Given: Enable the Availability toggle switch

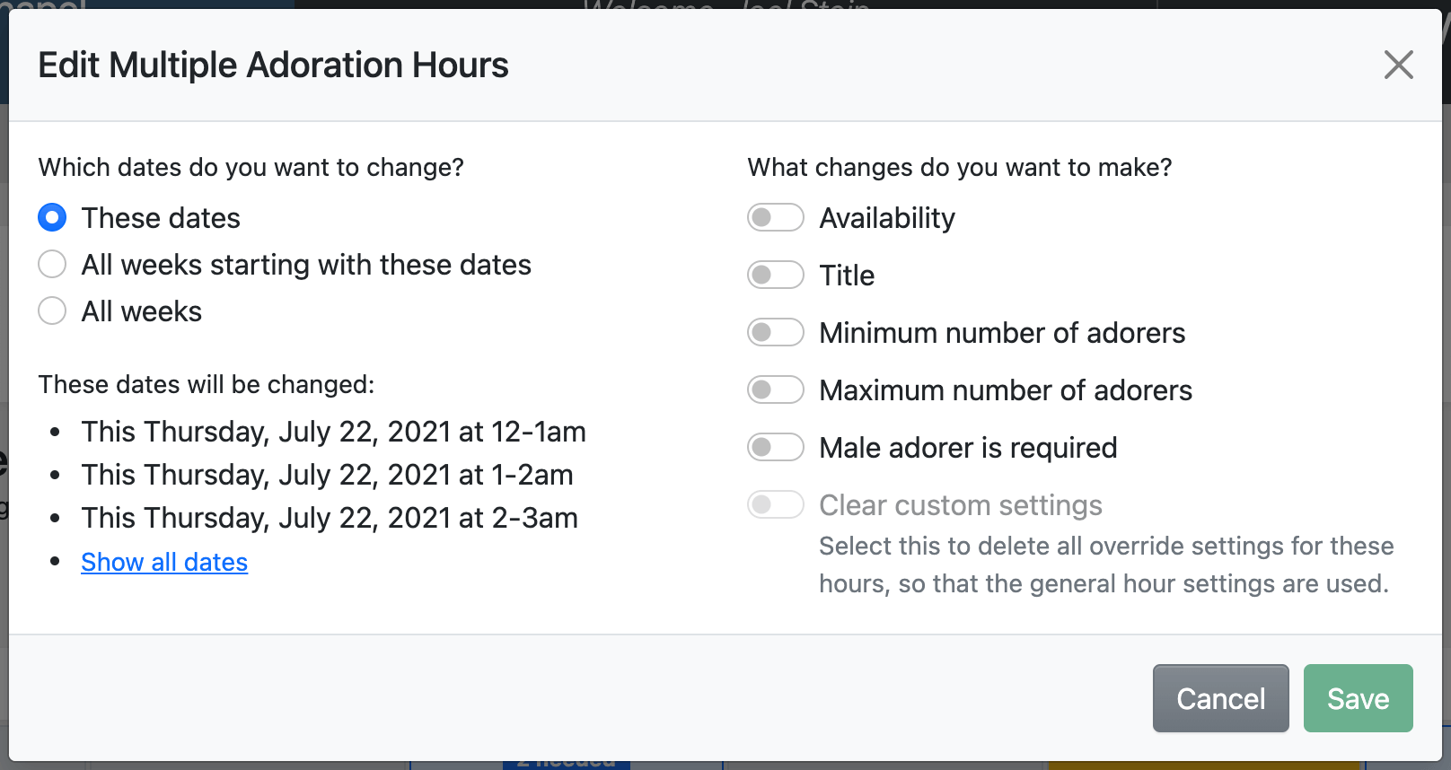Looking at the screenshot, I should pyautogui.click(x=775, y=217).
